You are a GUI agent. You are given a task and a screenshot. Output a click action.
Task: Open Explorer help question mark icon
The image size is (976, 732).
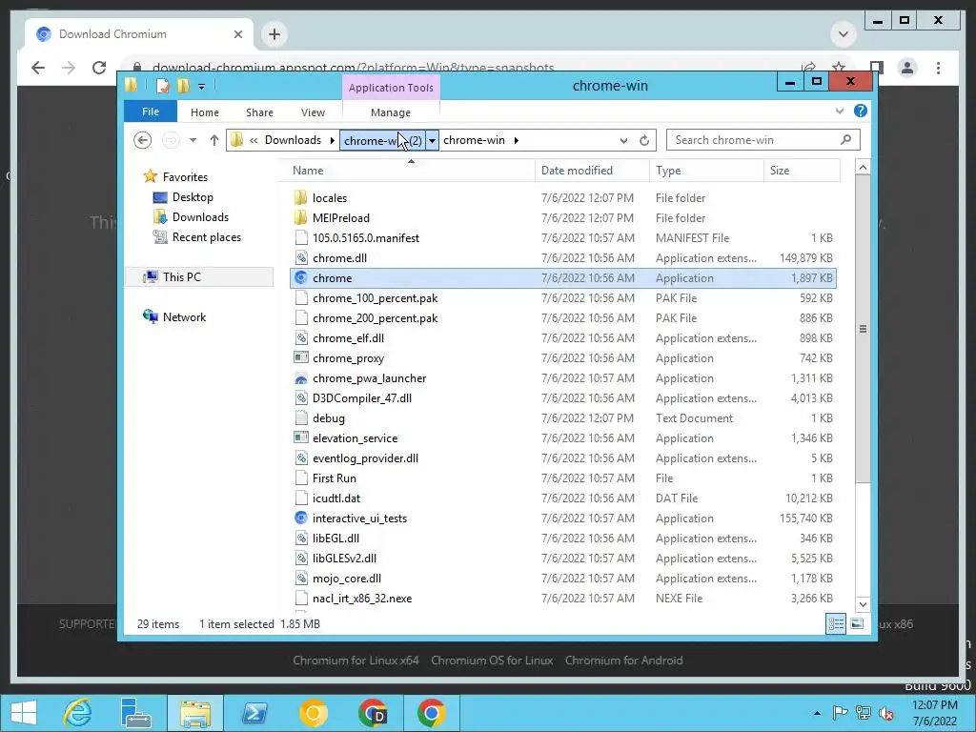pyautogui.click(x=861, y=111)
